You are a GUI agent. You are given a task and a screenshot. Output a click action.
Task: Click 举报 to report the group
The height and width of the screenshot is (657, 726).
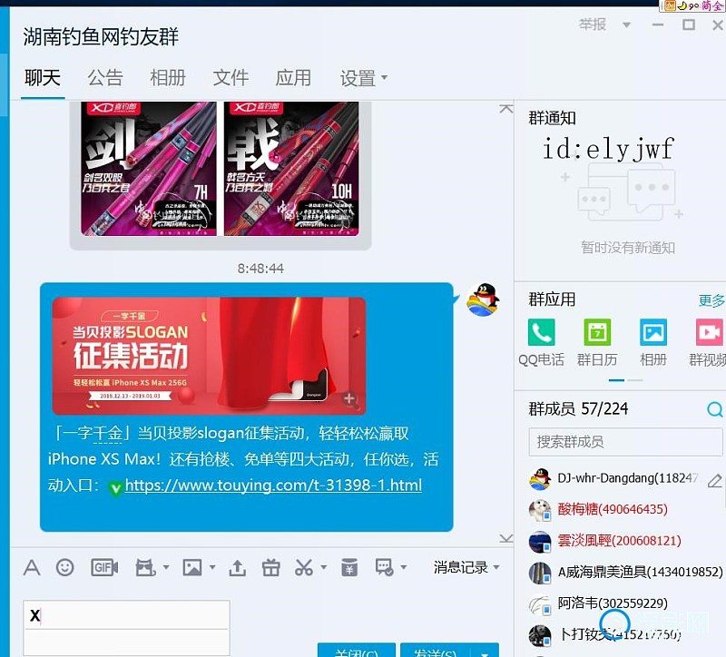tap(593, 25)
